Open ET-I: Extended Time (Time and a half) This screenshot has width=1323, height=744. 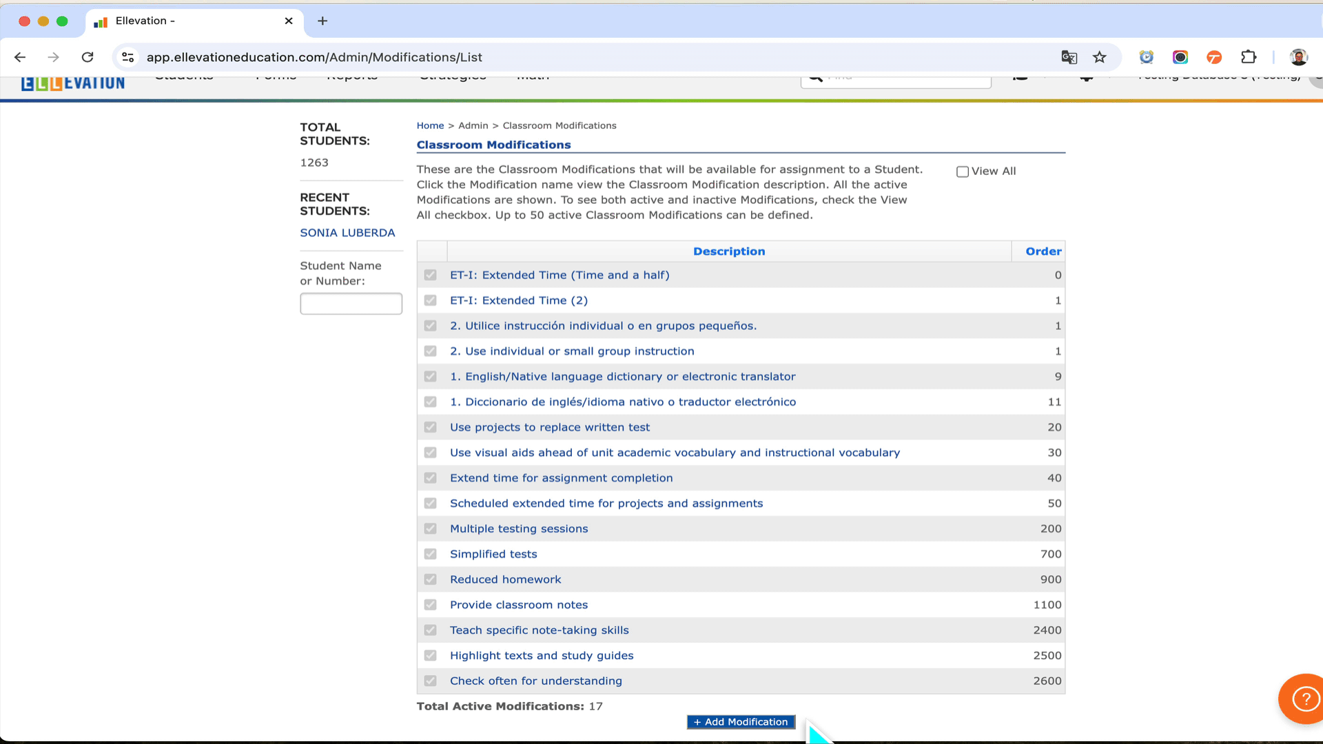(x=560, y=275)
